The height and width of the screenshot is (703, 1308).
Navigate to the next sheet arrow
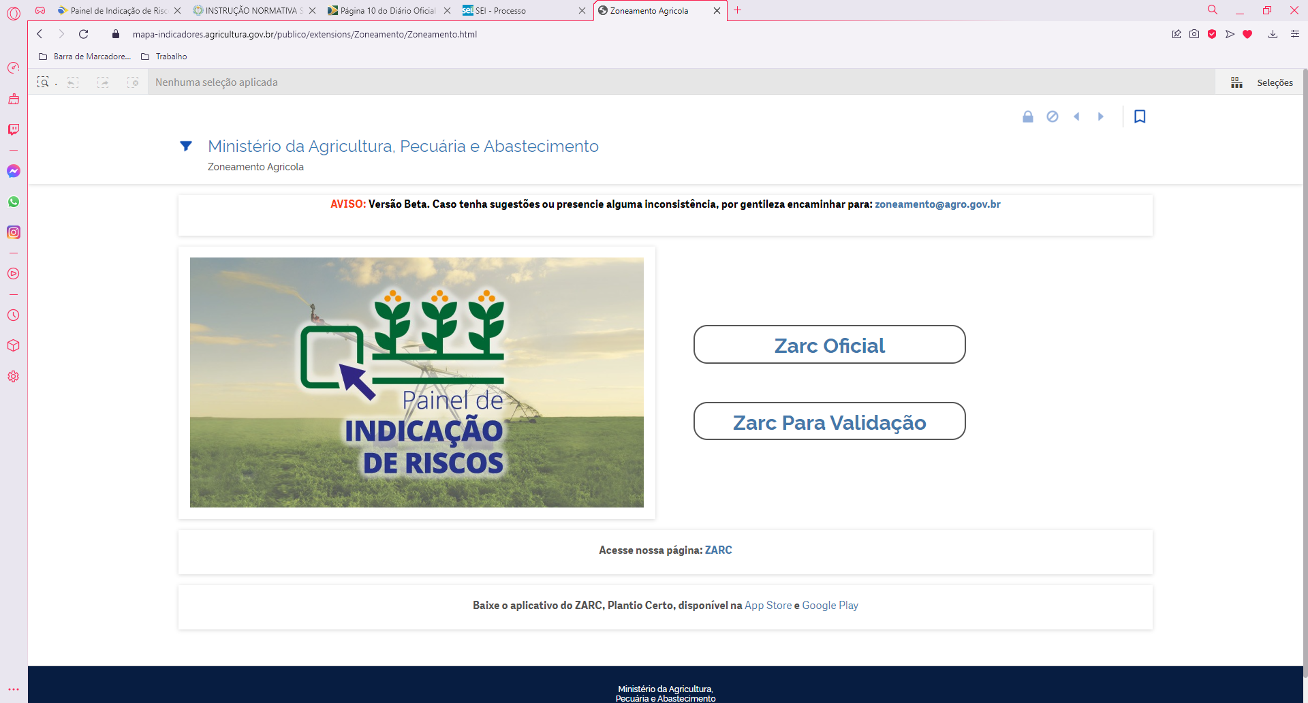click(x=1101, y=116)
